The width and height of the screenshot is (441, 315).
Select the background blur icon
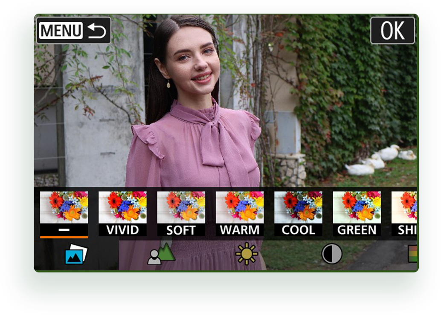click(161, 254)
